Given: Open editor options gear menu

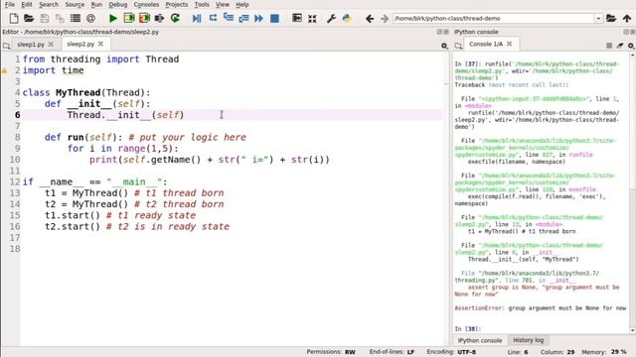Looking at the screenshot, I should click(x=444, y=46).
